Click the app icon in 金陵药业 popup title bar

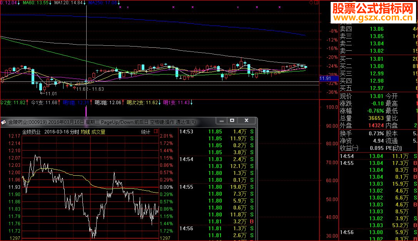[4, 122]
